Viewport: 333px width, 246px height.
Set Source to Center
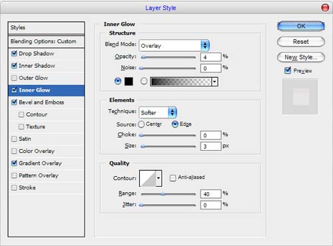coord(141,124)
